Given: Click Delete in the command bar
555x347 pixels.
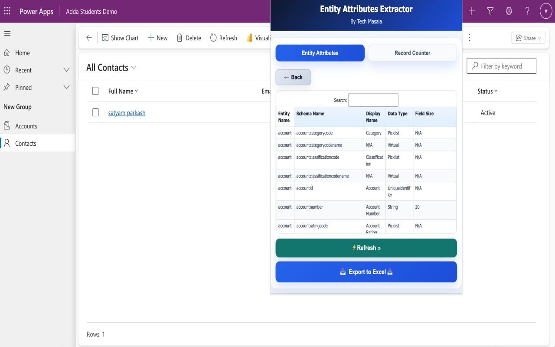Looking at the screenshot, I should click(x=189, y=38).
